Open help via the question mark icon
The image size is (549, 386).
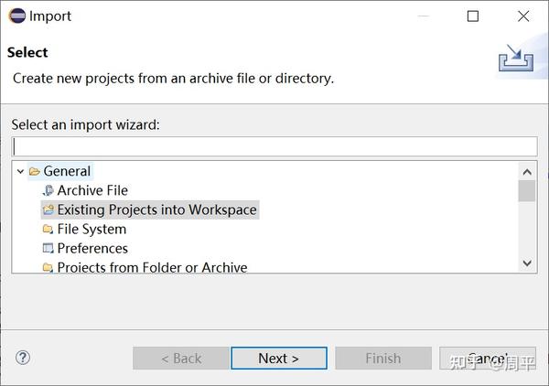point(23,358)
